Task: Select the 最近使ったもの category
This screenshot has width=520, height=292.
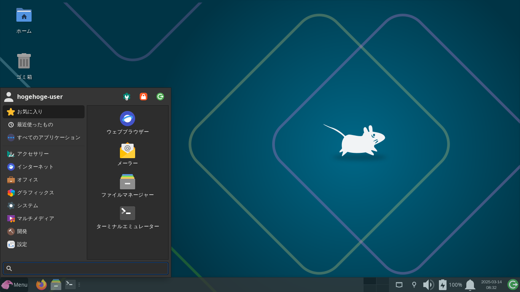Action: pos(43,125)
